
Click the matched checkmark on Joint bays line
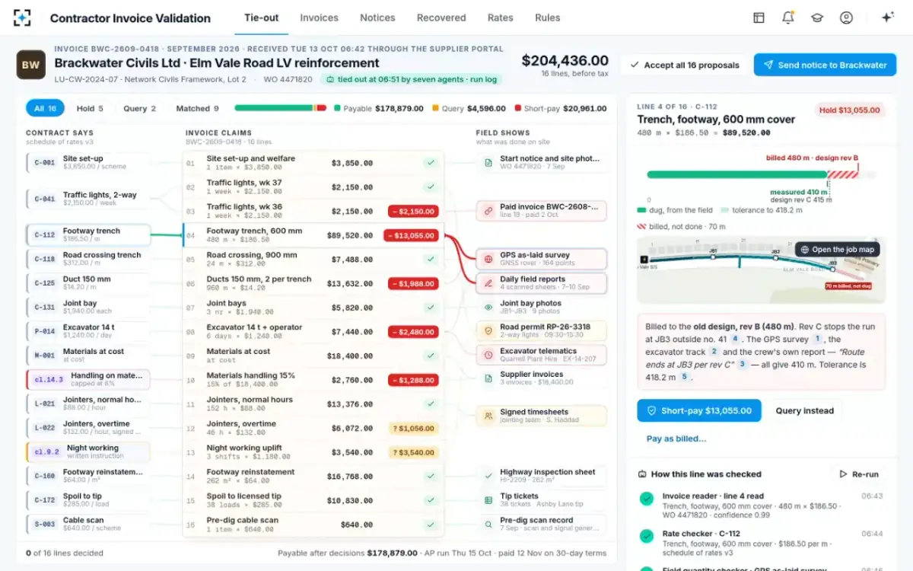point(430,308)
